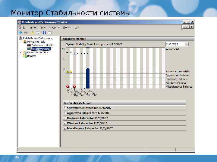
Task: Open Help via blue question mark icon
Action: [x=44, y=33]
